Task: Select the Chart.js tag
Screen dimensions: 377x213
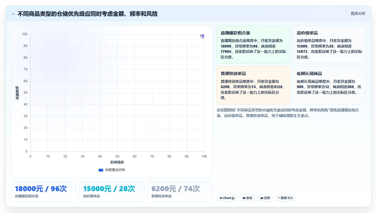Action: [x=227, y=198]
